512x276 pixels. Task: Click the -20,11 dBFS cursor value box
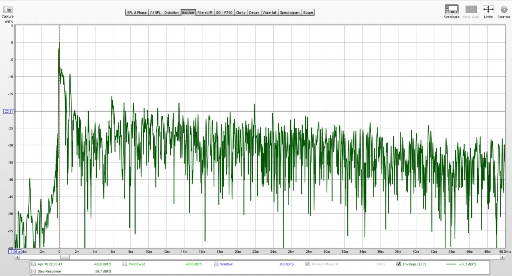(x=8, y=111)
